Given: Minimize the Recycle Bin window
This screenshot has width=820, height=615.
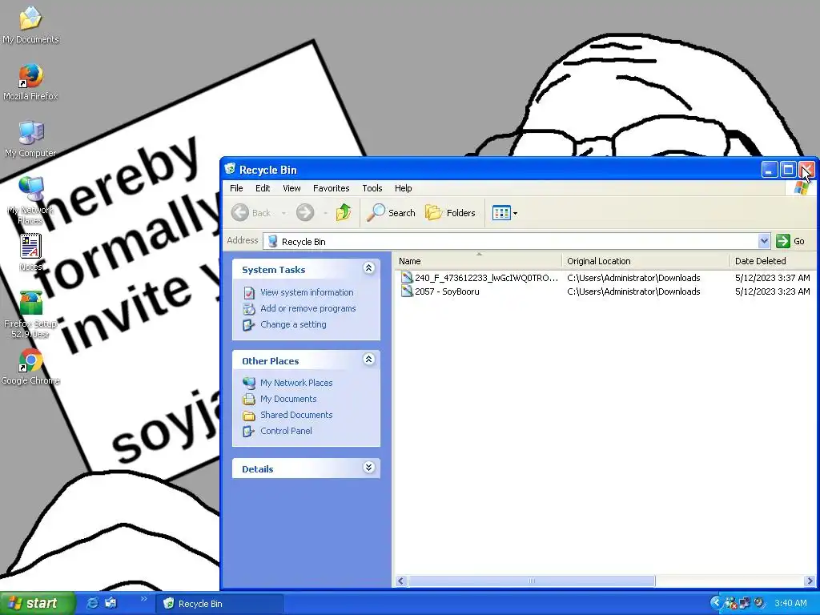Looking at the screenshot, I should [770, 170].
